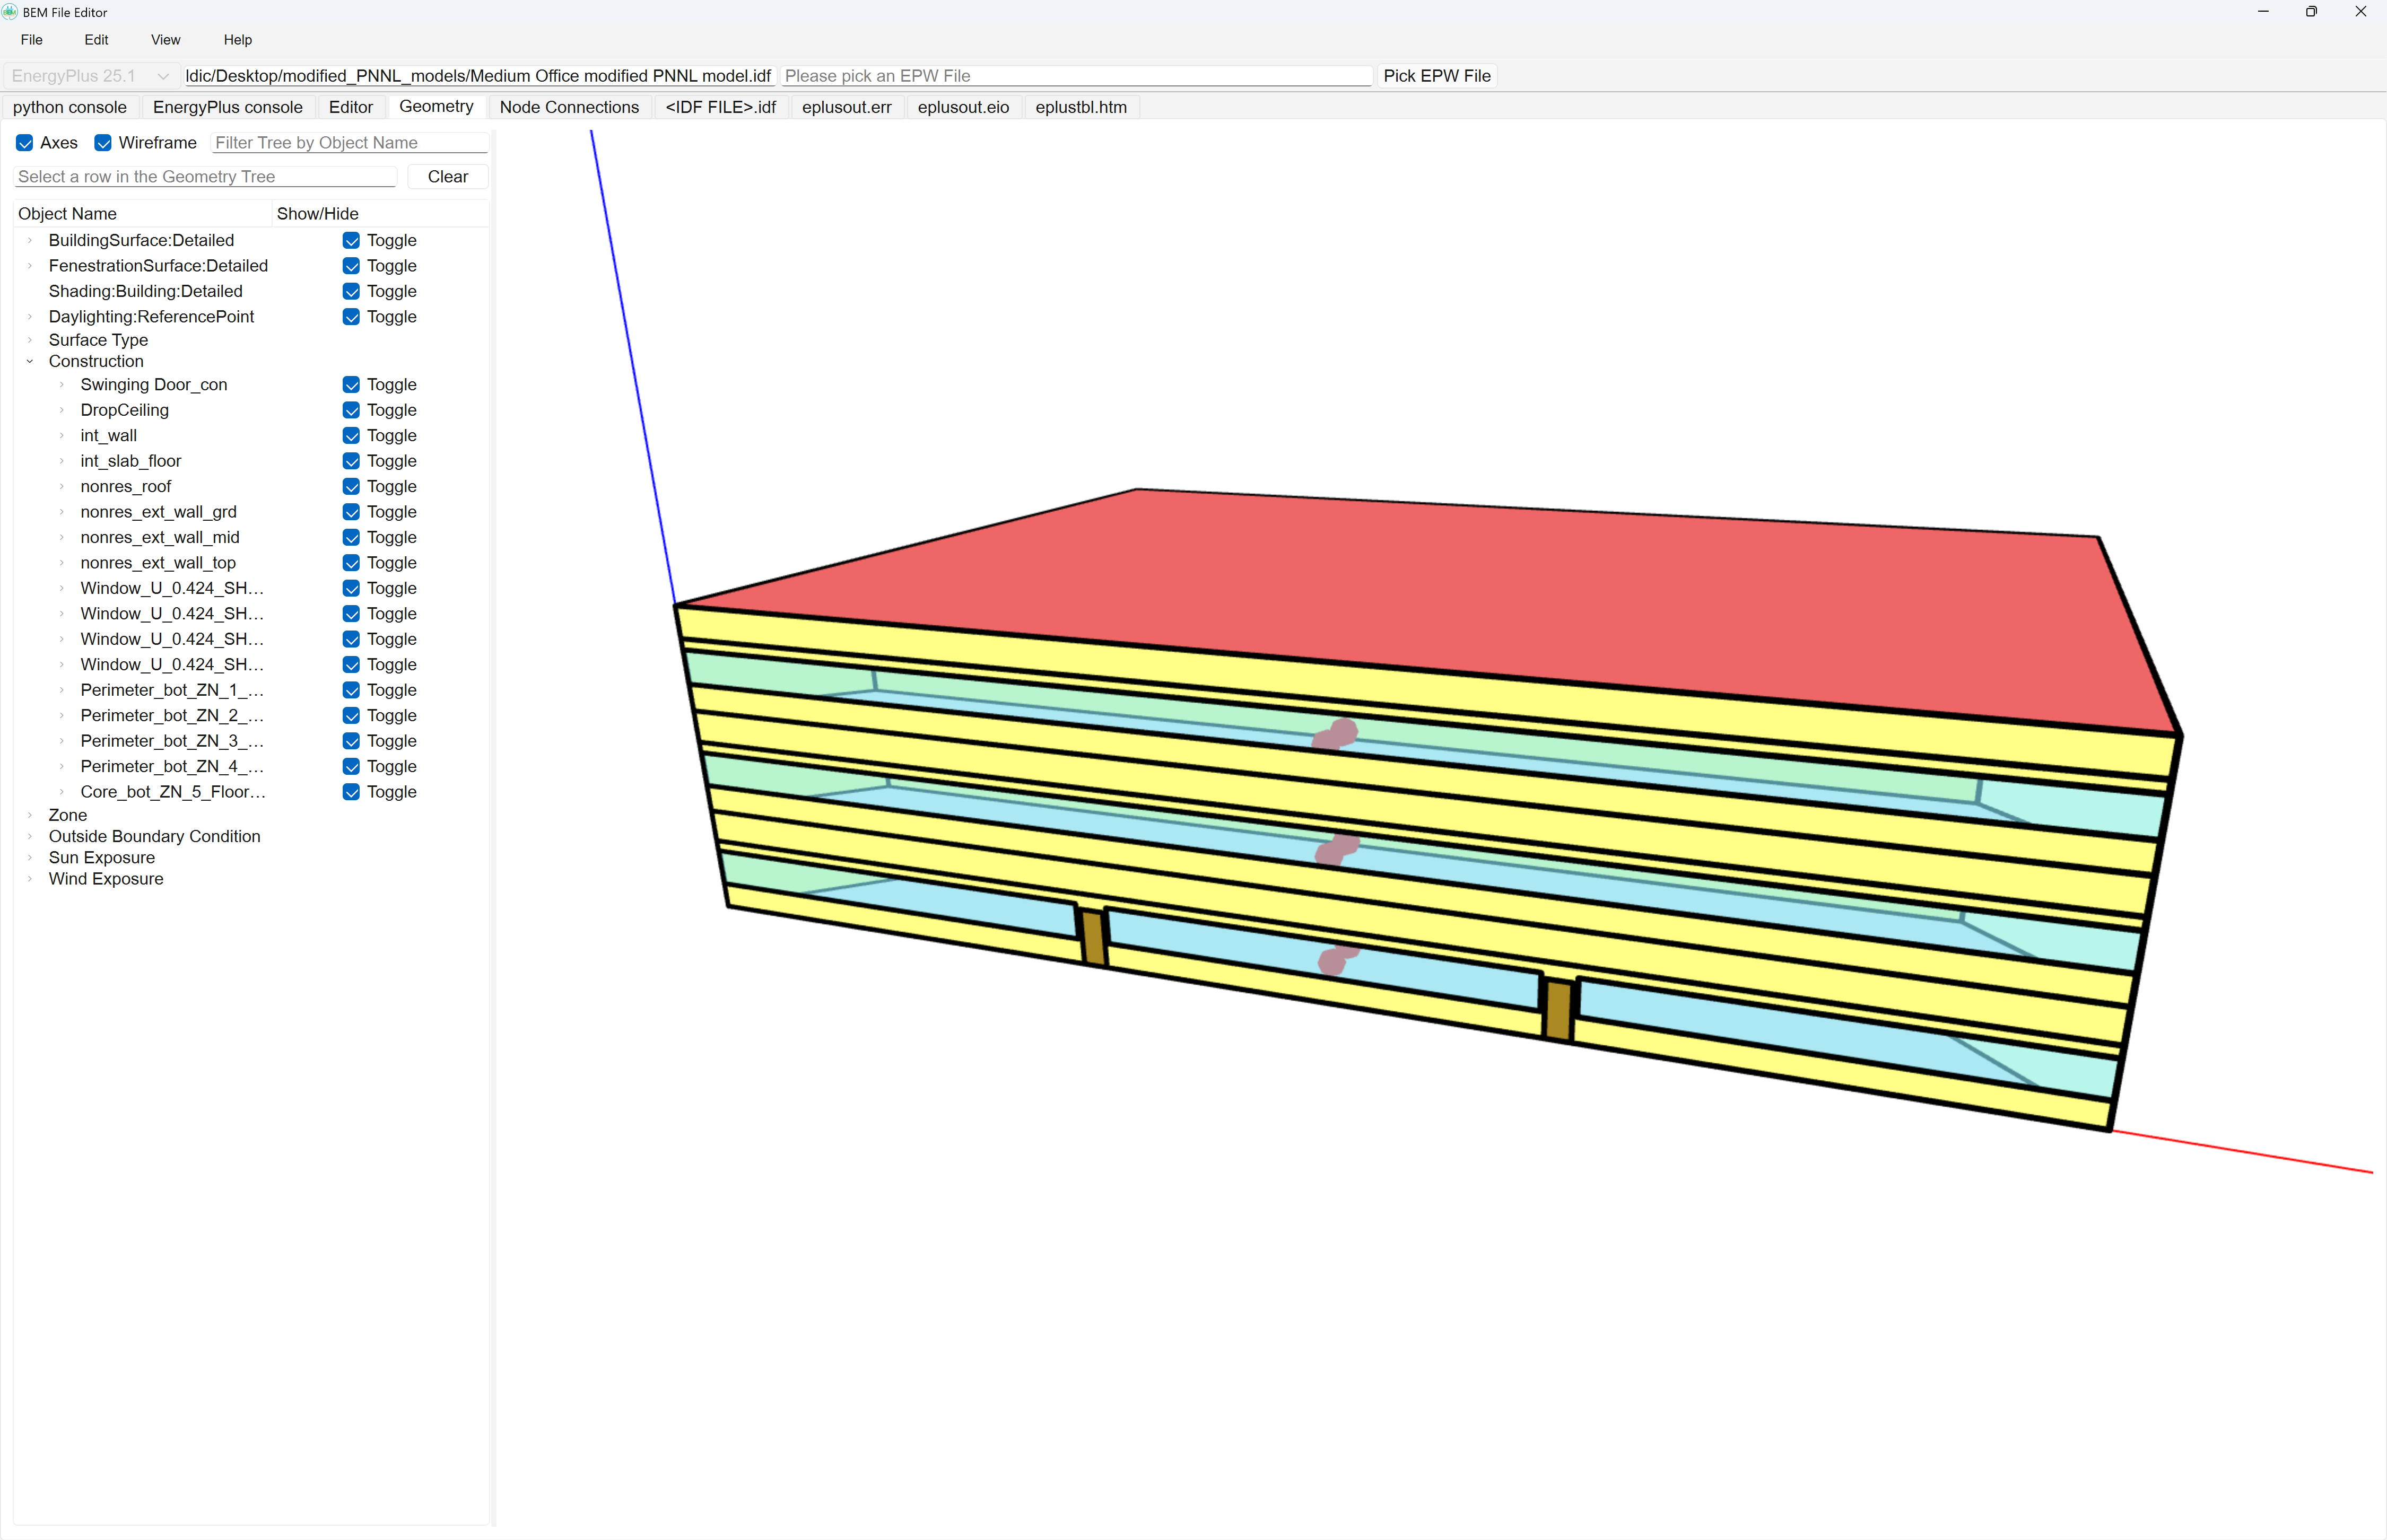2387x1540 pixels.
Task: Toggle visibility of Swinging Door_con
Action: [351, 385]
